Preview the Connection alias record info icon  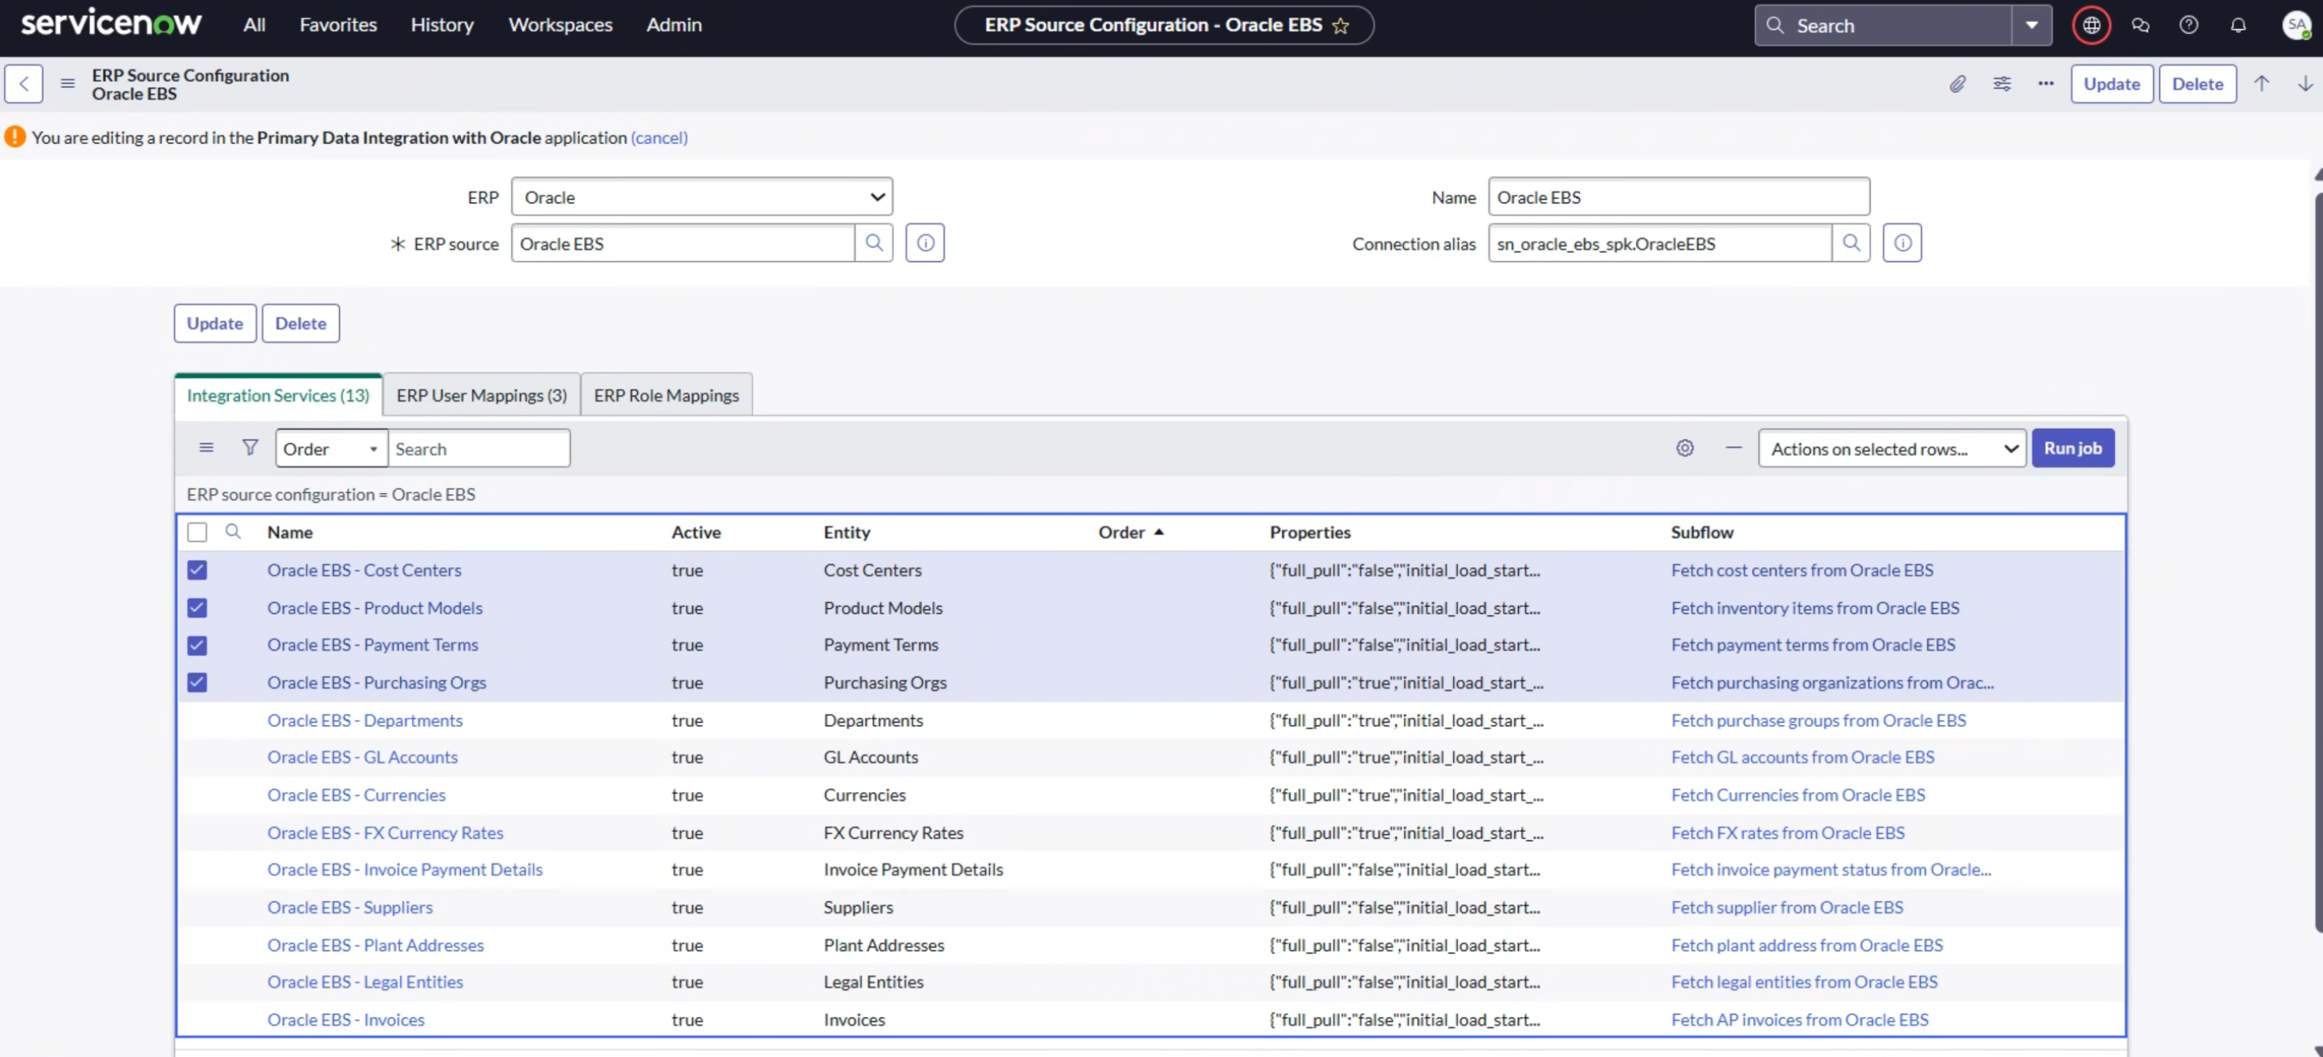pos(1902,243)
